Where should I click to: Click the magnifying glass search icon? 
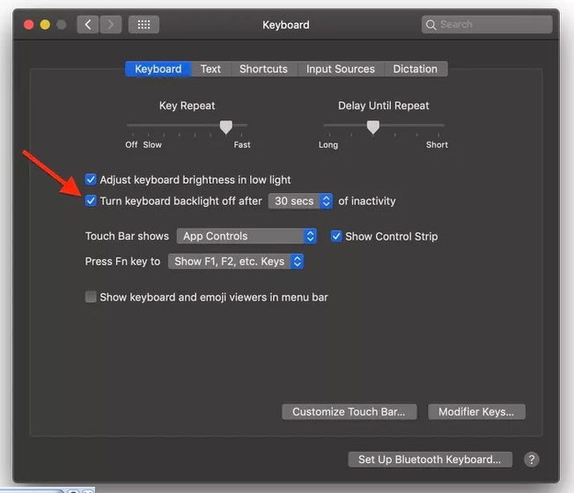431,25
